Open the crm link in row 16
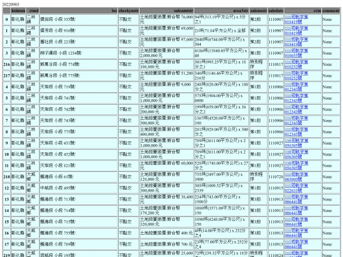Image resolution: width=343 pixels, height=257 pixels. click(296, 233)
